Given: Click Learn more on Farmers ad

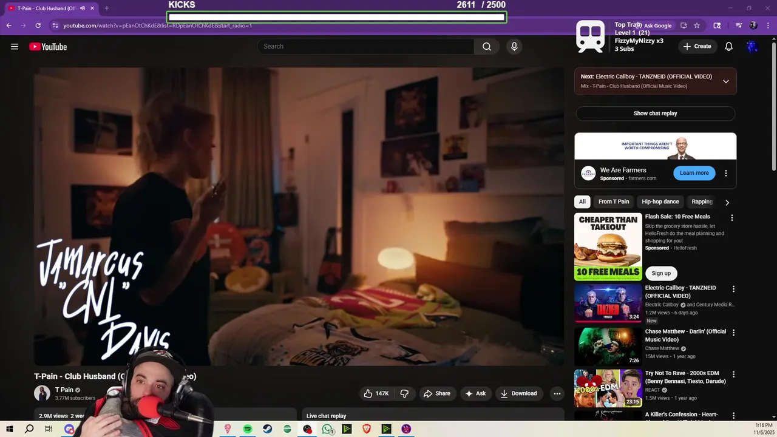Looking at the screenshot, I should (694, 173).
